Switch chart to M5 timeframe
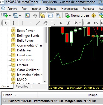Viewport: 103px width, 105px height. coord(96,23)
